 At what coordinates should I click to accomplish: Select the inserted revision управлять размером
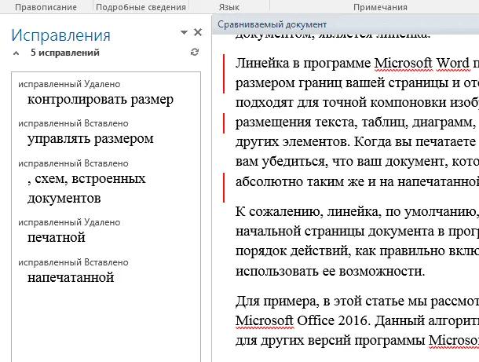click(90, 139)
